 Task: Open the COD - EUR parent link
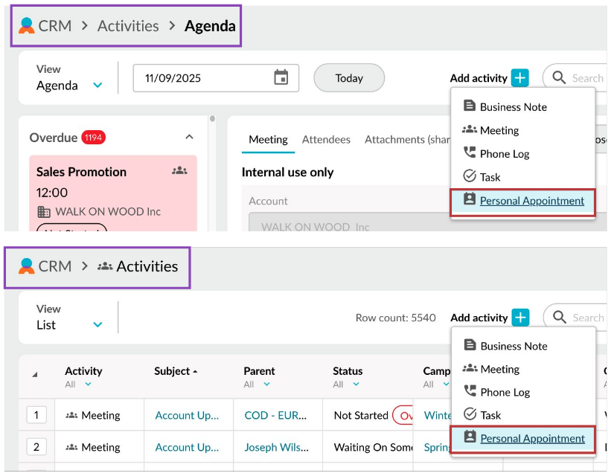pyautogui.click(x=278, y=416)
